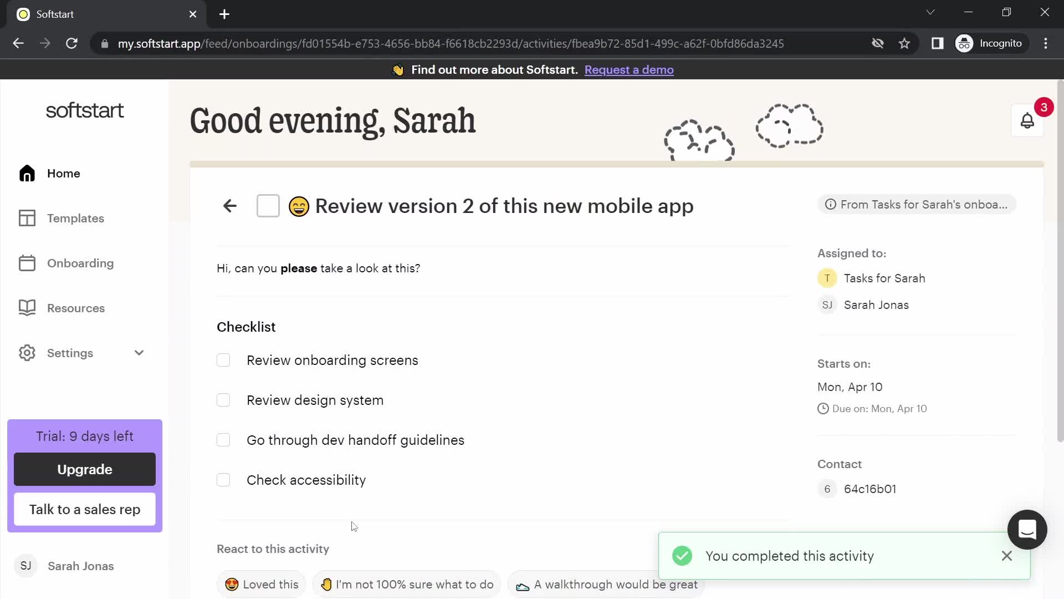
Task: Select Home from sidebar menu
Action: coord(64,174)
